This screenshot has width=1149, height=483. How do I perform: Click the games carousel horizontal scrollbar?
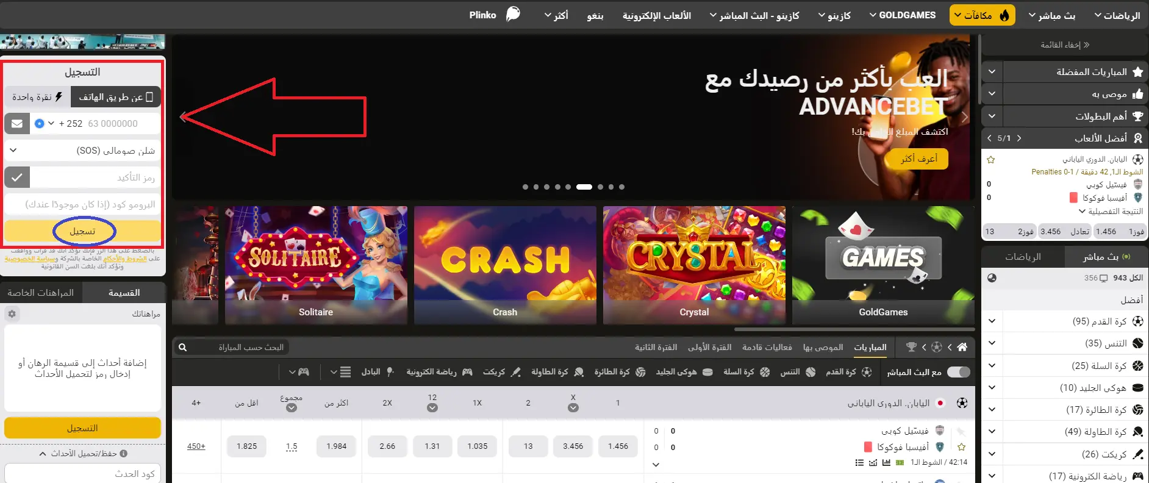[854, 329]
